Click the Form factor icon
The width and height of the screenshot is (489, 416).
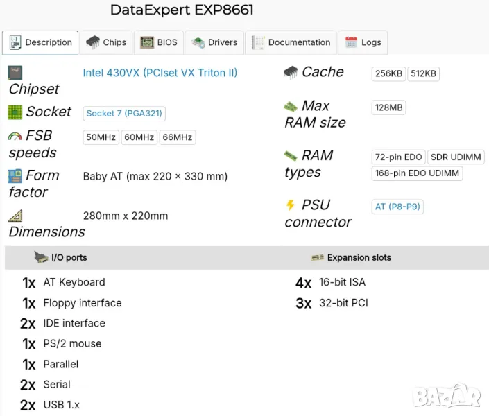pyautogui.click(x=15, y=176)
